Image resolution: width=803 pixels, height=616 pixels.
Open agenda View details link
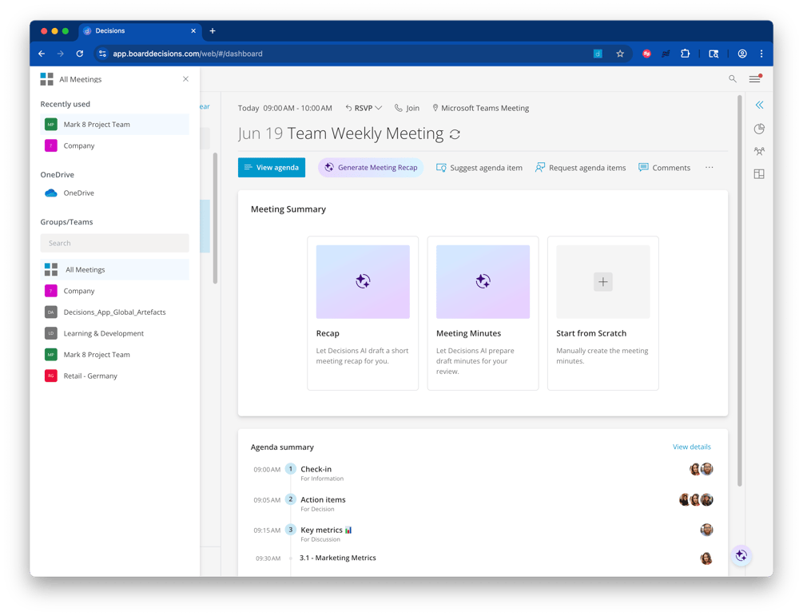click(691, 447)
